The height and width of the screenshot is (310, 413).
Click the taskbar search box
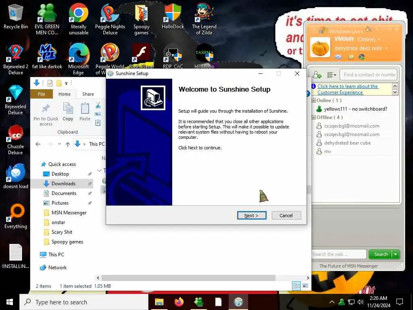pos(84,302)
